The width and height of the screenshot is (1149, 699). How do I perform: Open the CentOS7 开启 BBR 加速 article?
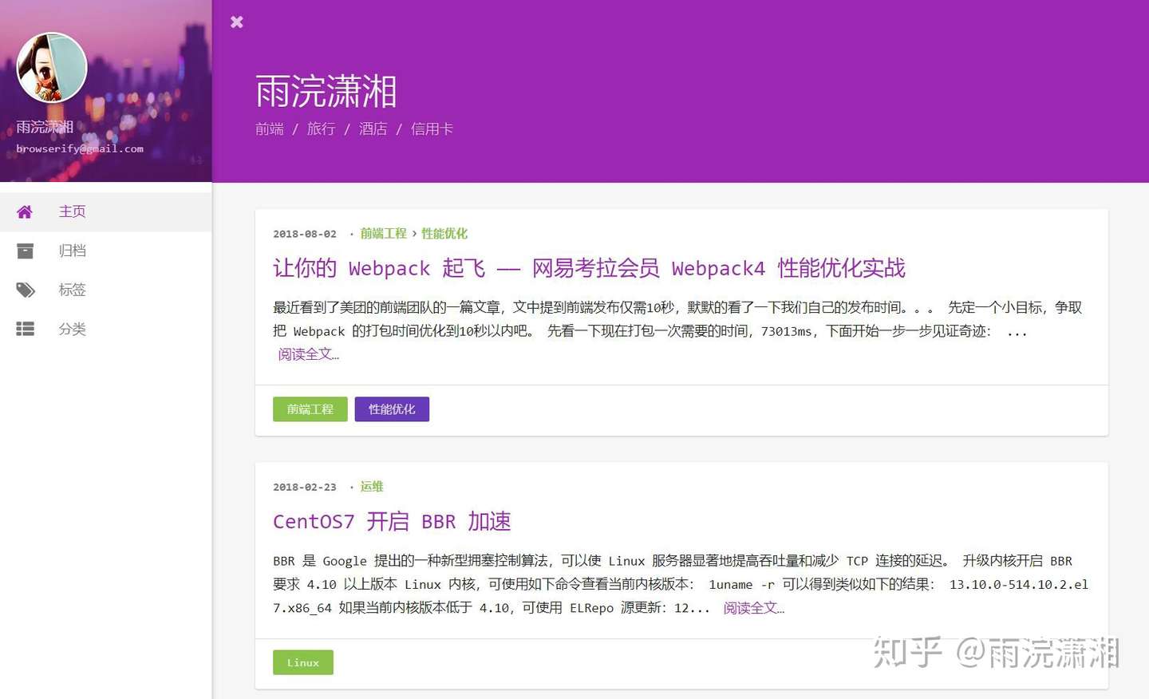click(392, 521)
